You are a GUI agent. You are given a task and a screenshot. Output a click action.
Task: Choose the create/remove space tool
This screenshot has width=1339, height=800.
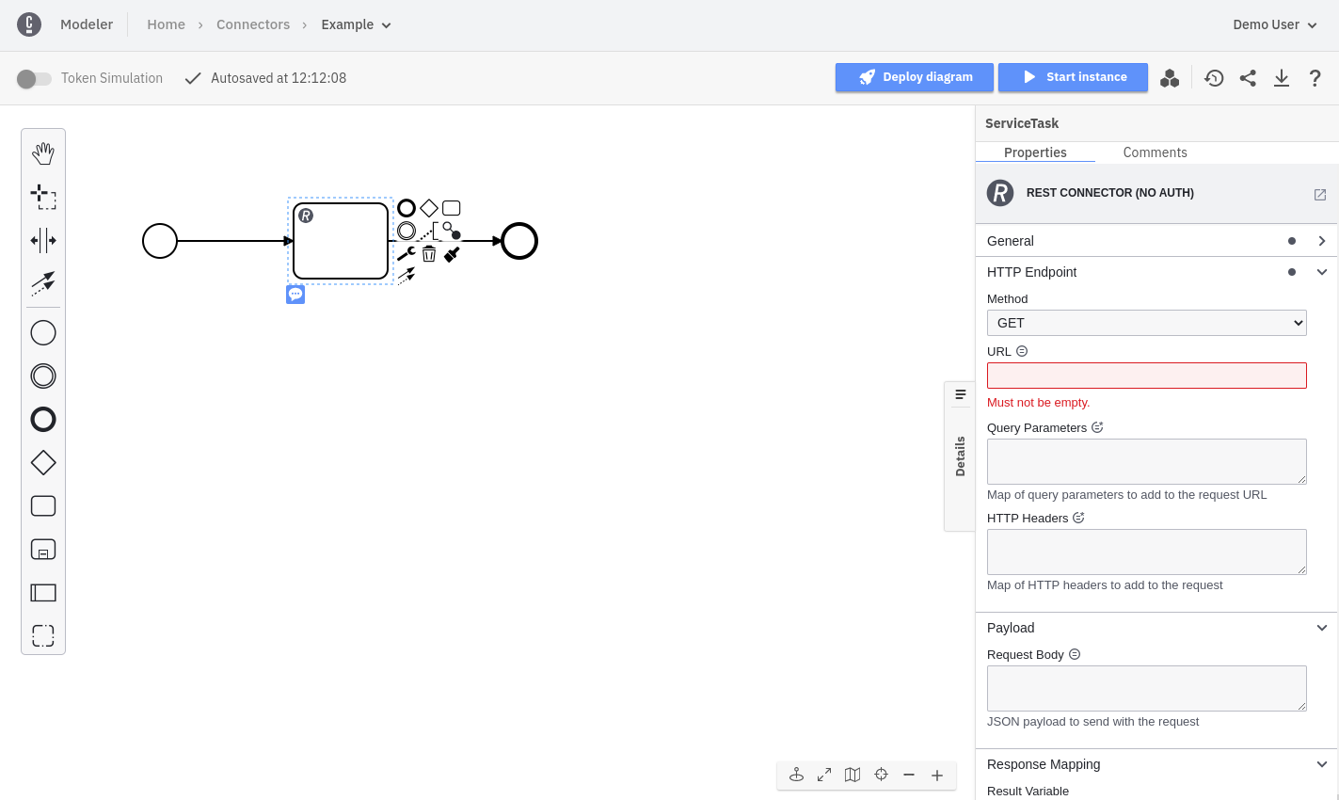point(43,240)
